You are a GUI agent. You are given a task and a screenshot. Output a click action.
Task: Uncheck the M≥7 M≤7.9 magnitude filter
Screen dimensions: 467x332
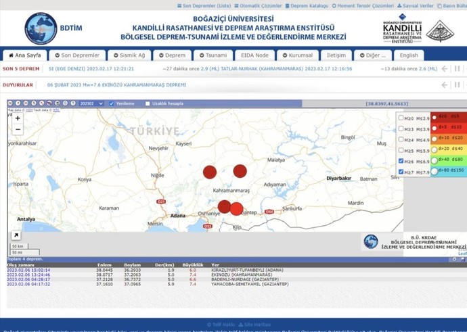[x=401, y=171]
